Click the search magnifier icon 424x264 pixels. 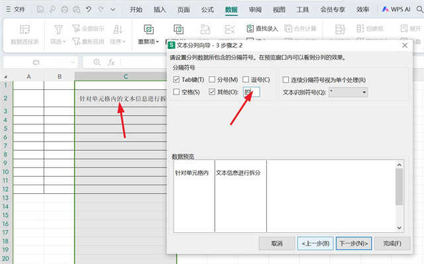pos(419,9)
